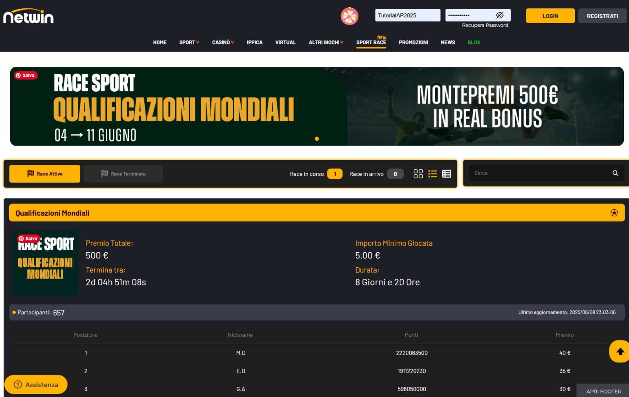
Task: Click the Importo Minimo Giocata 5.00 € value
Action: click(368, 255)
